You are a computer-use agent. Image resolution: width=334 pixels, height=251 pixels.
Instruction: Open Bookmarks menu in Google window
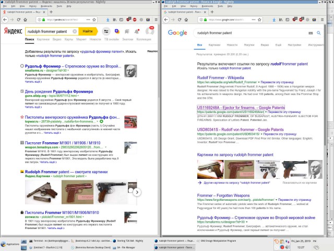[207, 6]
